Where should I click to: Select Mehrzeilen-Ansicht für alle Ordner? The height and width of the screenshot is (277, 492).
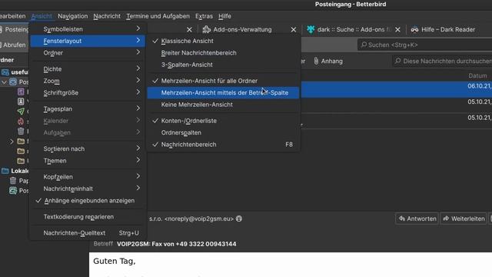pyautogui.click(x=223, y=81)
